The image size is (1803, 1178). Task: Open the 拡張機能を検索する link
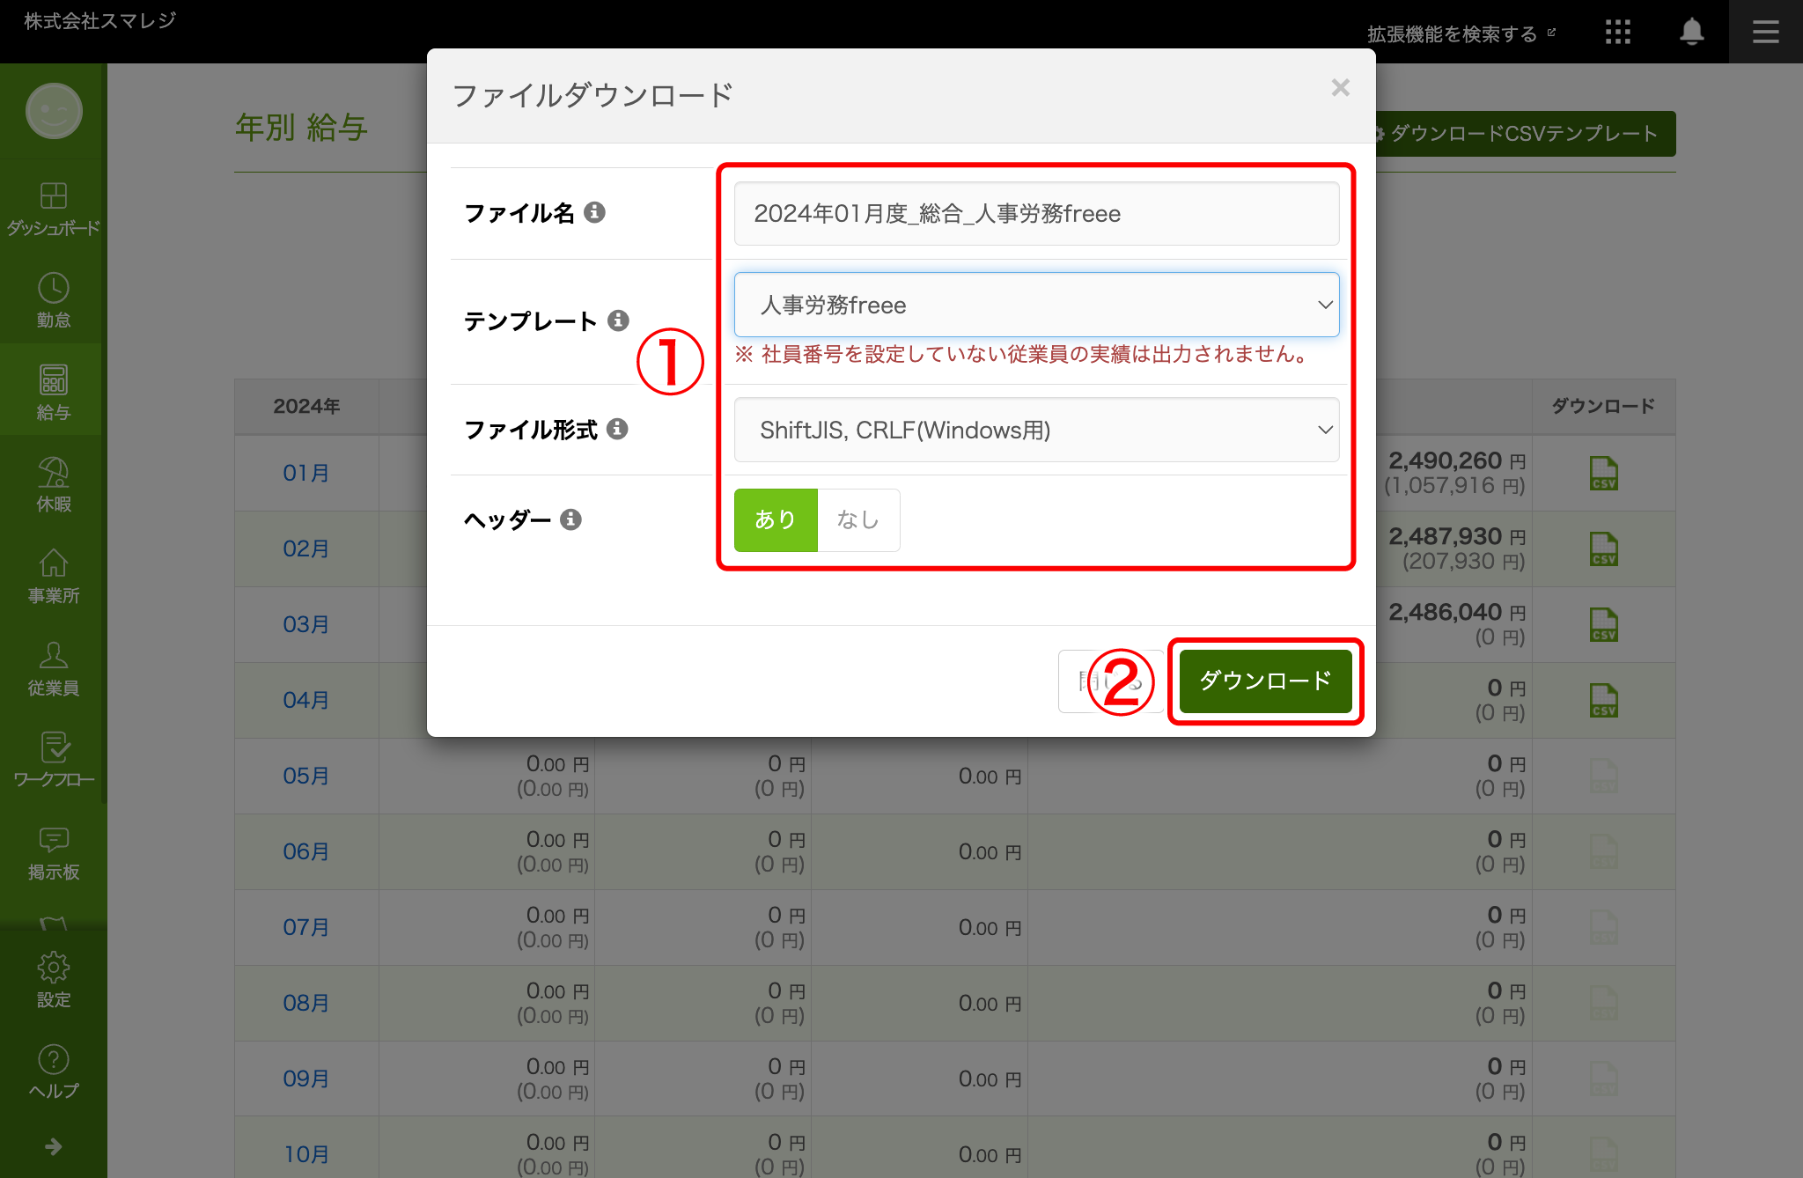click(x=1461, y=33)
